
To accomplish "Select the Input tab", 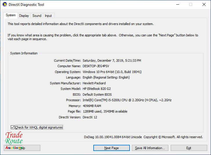I will [48, 16].
